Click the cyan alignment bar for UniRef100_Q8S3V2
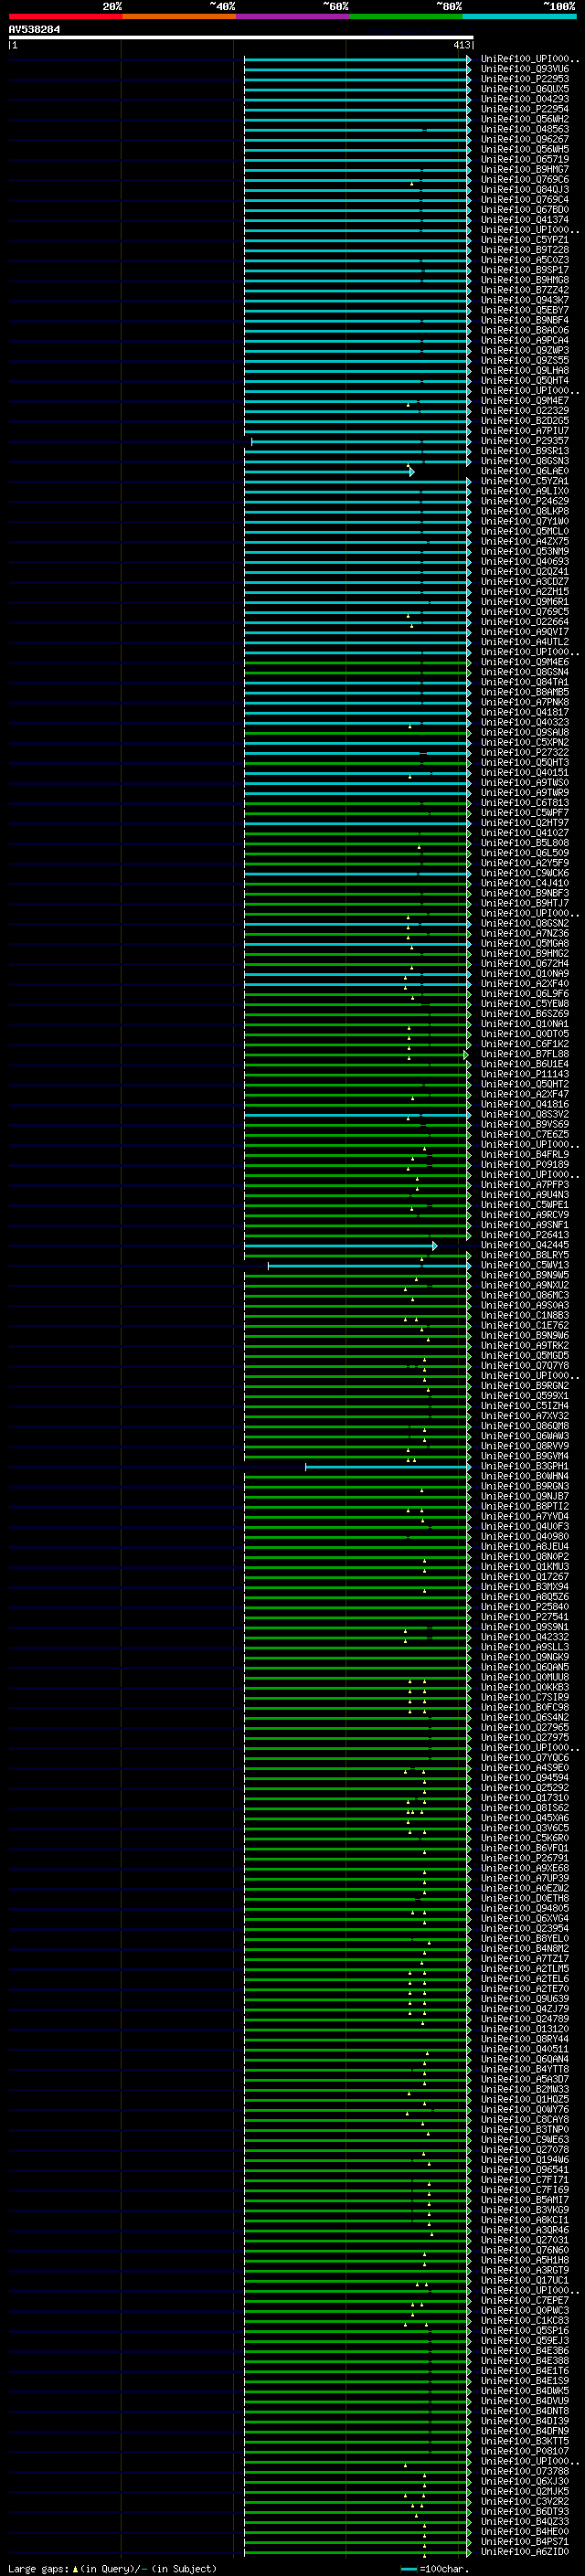The height and width of the screenshot is (2576, 585). tap(357, 1115)
